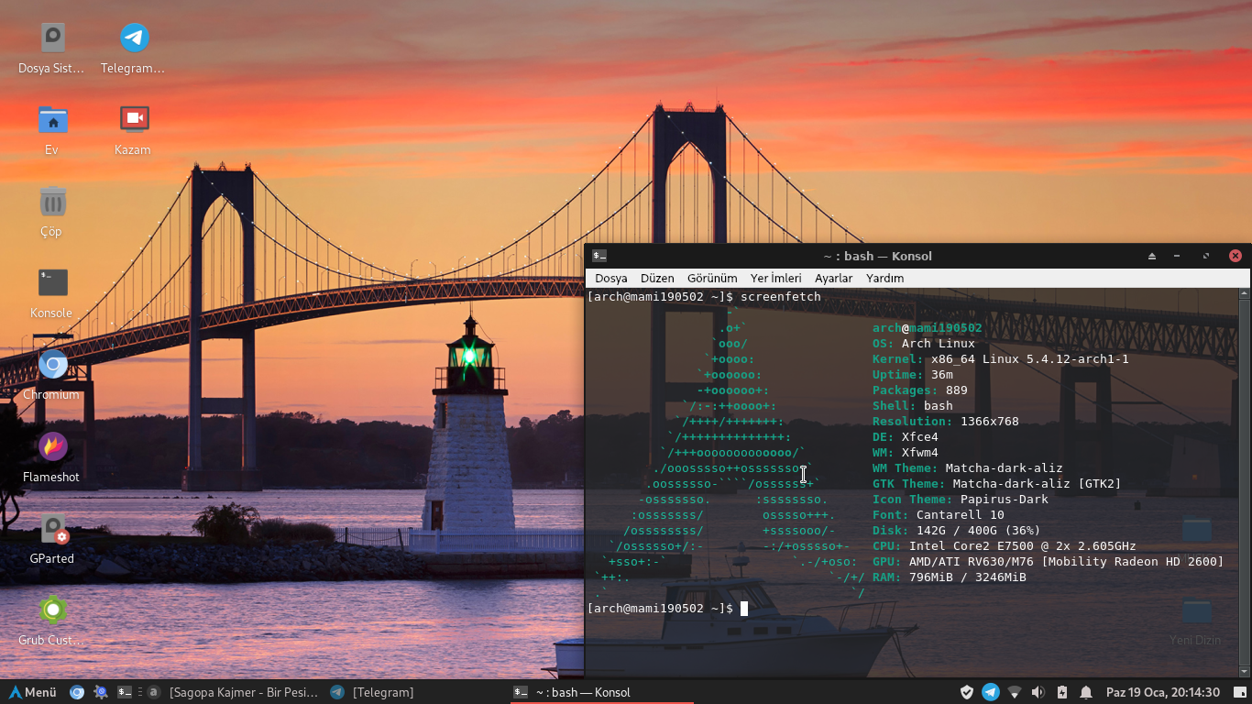The height and width of the screenshot is (704, 1252).
Task: Click the "WM: Xfwm4" line
Action: tap(906, 453)
